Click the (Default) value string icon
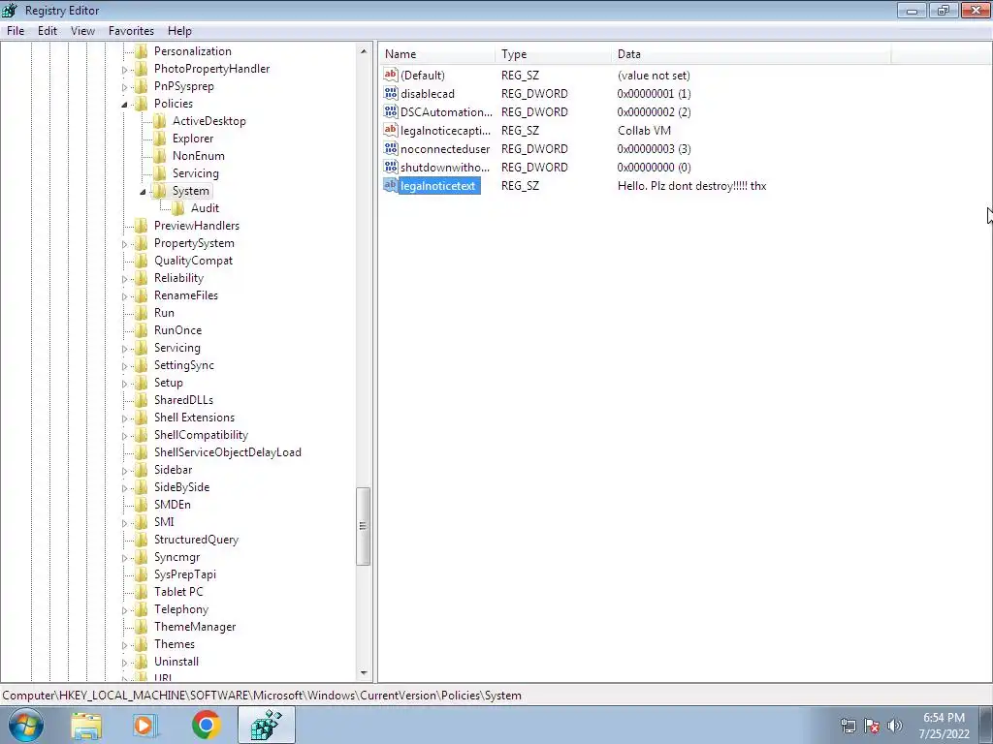 [x=391, y=75]
